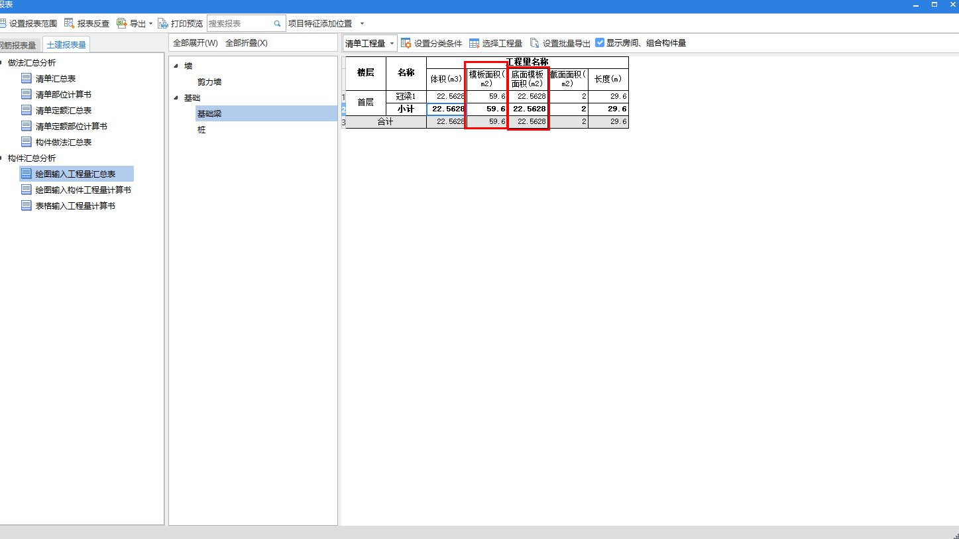Click the 选择工程量 icon

point(475,43)
